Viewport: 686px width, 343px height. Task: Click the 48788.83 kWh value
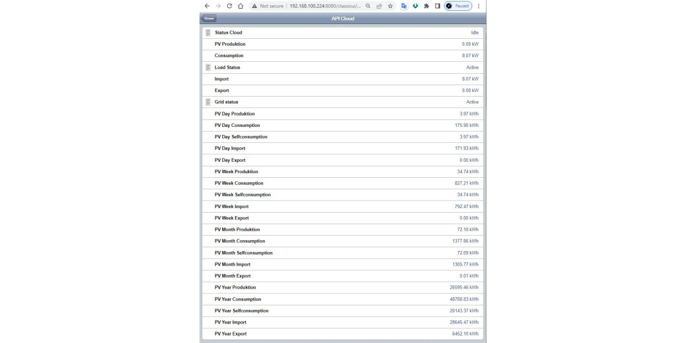(x=464, y=299)
